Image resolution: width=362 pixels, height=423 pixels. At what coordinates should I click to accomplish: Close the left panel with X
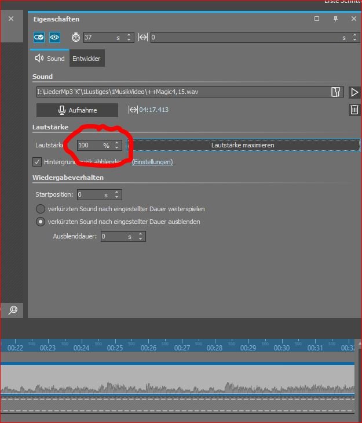point(10,19)
